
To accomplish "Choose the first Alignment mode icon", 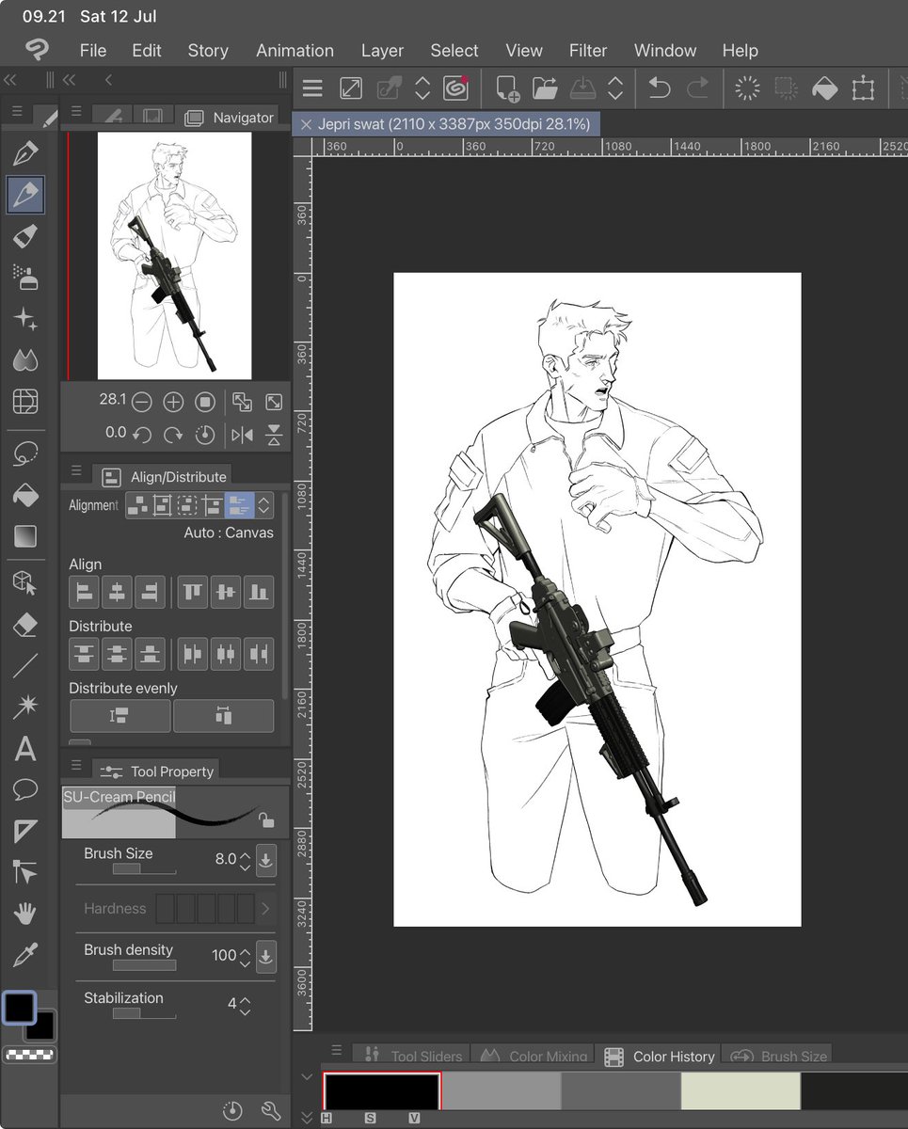I will (137, 505).
